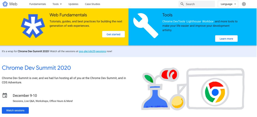Open the settings gear icon
This screenshot has height=117, width=257.
pos(244,4)
